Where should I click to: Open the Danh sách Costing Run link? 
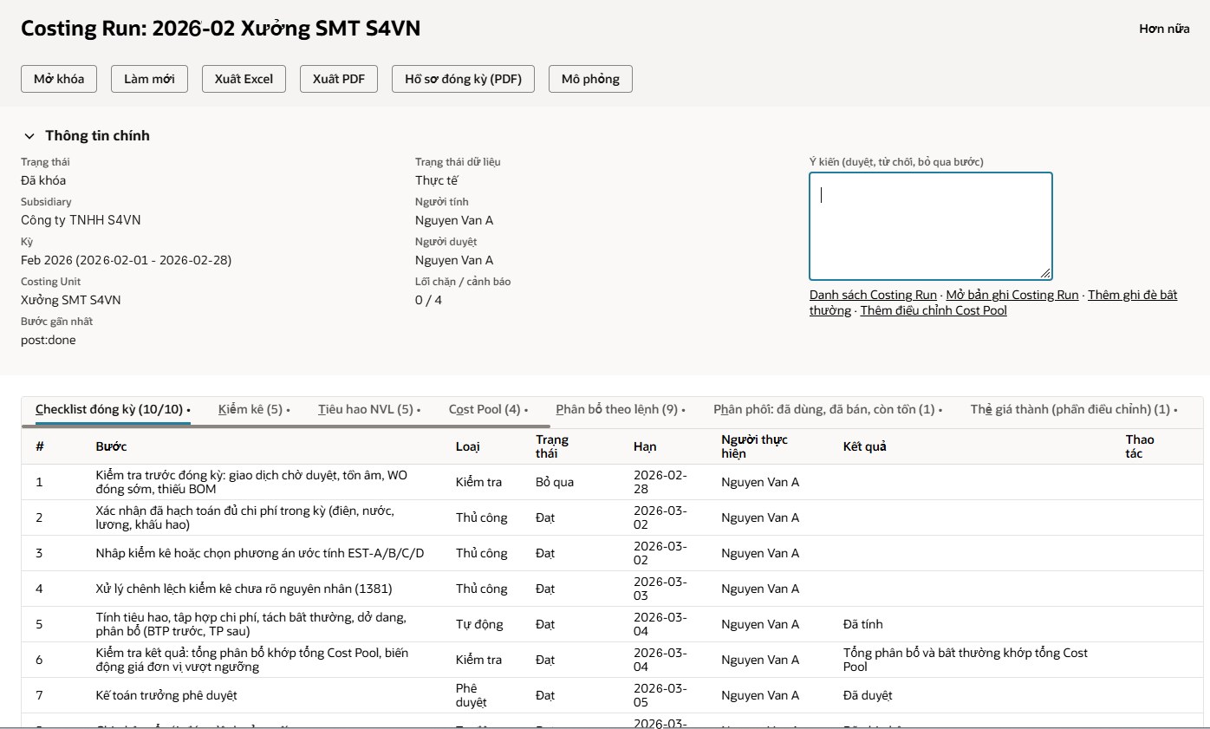click(x=873, y=295)
